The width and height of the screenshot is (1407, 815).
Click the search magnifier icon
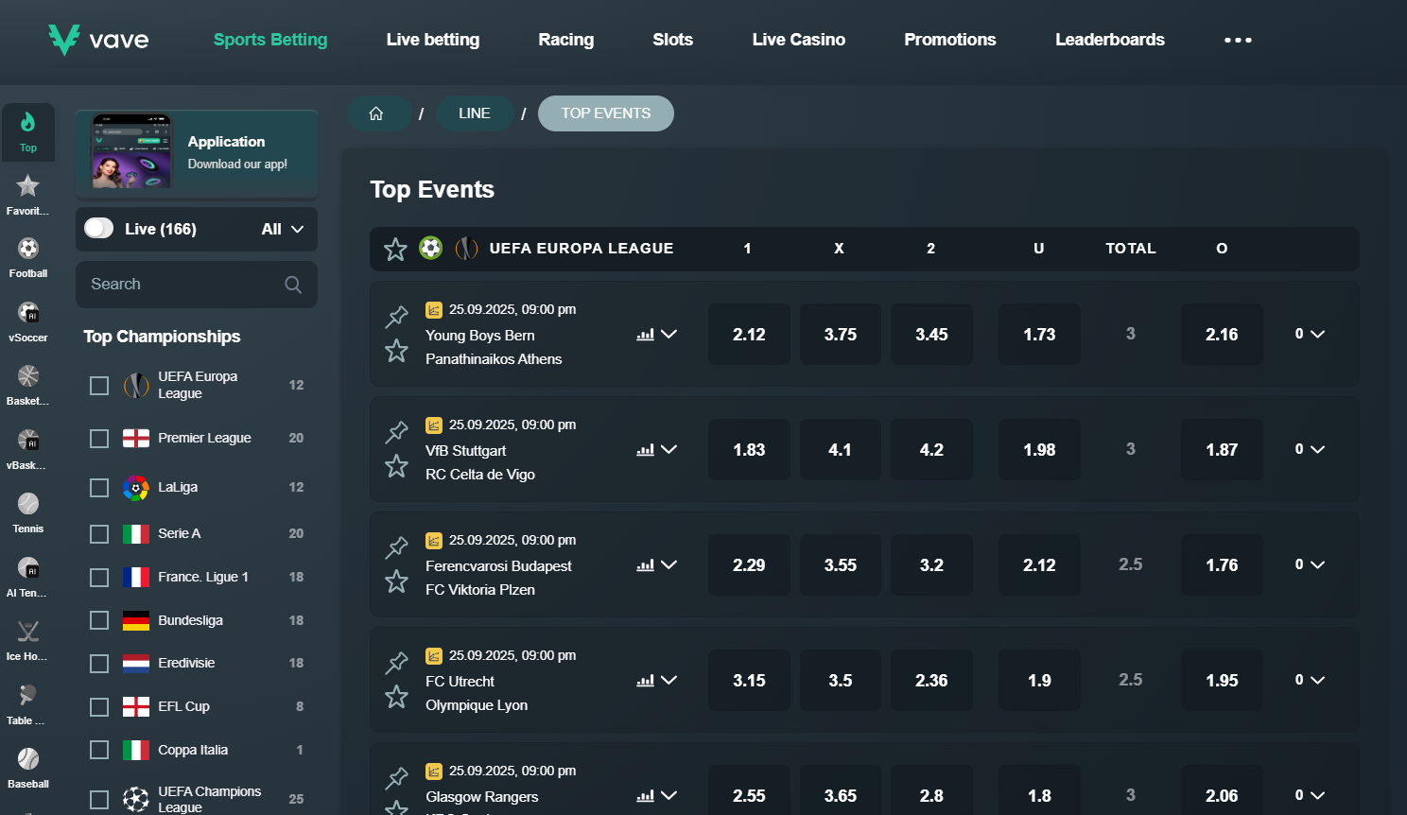coord(293,285)
